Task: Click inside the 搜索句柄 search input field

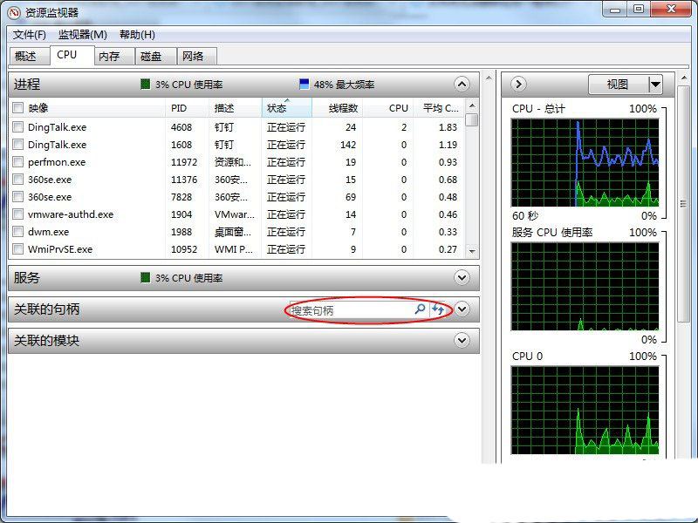Action: 366,309
